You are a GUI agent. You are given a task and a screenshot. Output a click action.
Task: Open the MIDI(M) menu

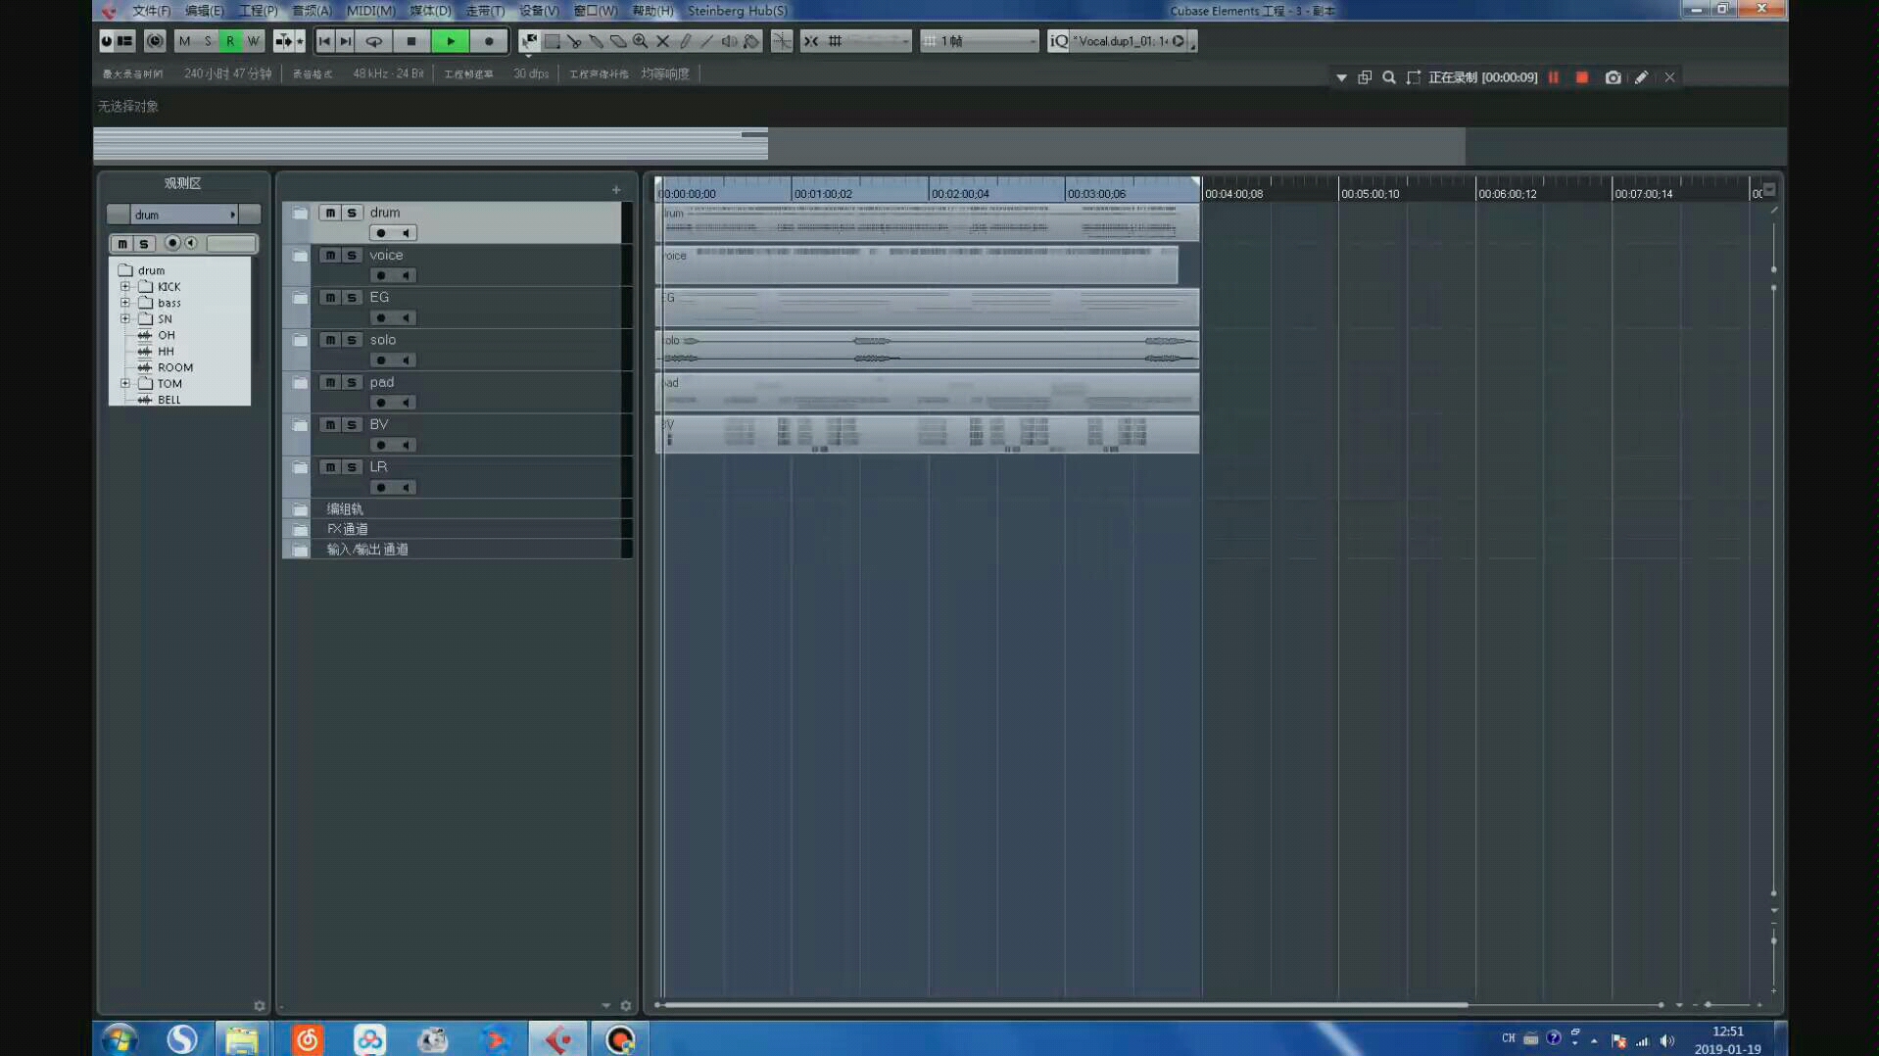[371, 11]
